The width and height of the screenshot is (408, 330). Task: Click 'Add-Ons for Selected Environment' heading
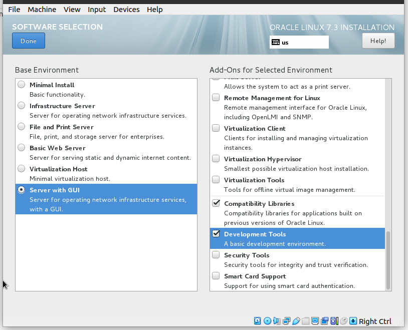pos(271,70)
